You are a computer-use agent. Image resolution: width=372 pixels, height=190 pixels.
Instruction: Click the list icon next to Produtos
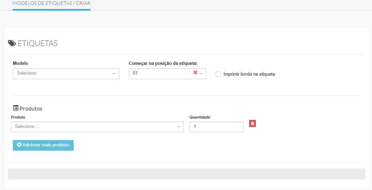15,108
